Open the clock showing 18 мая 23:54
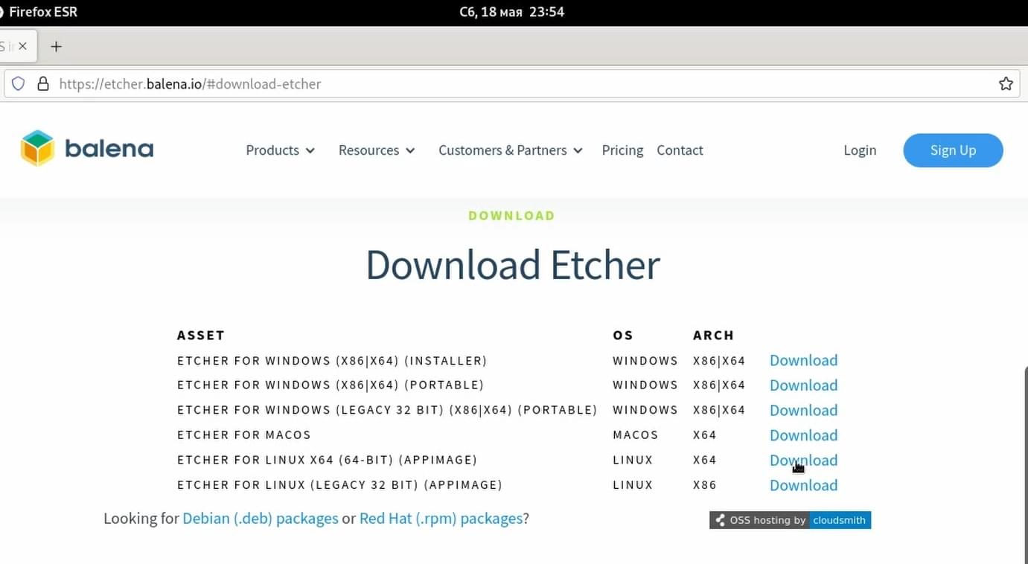1028x564 pixels. pos(512,12)
